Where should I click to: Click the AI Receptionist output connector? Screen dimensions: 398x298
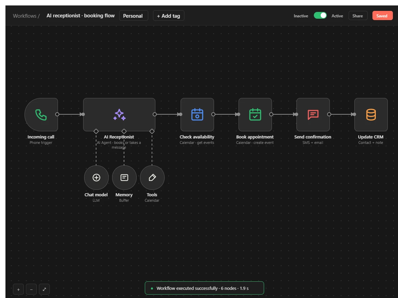click(x=155, y=114)
